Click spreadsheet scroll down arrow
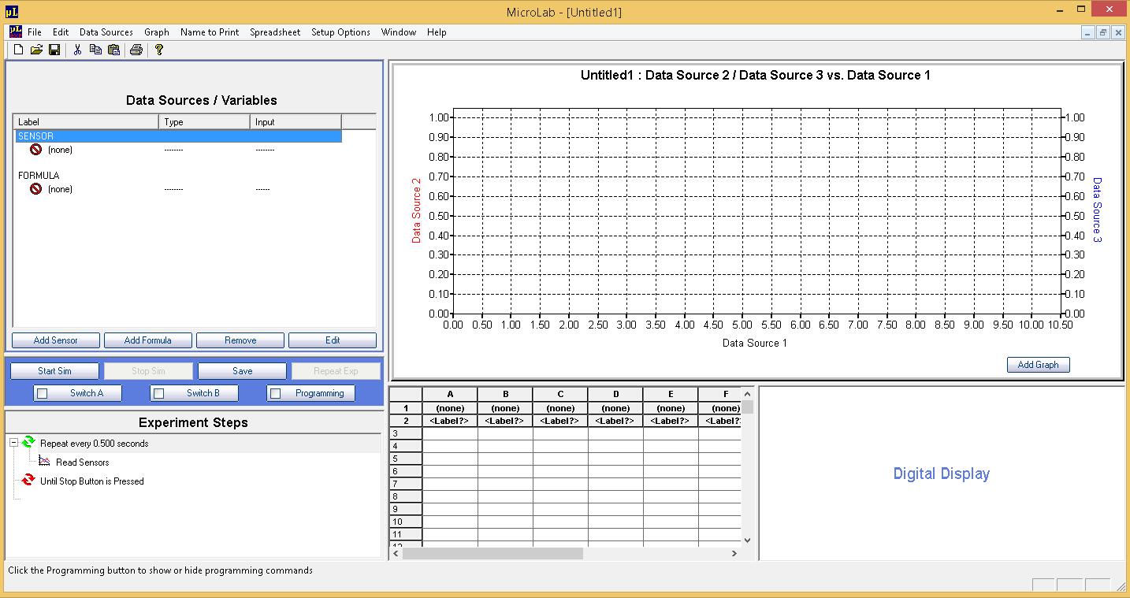This screenshot has width=1130, height=598. click(x=747, y=540)
